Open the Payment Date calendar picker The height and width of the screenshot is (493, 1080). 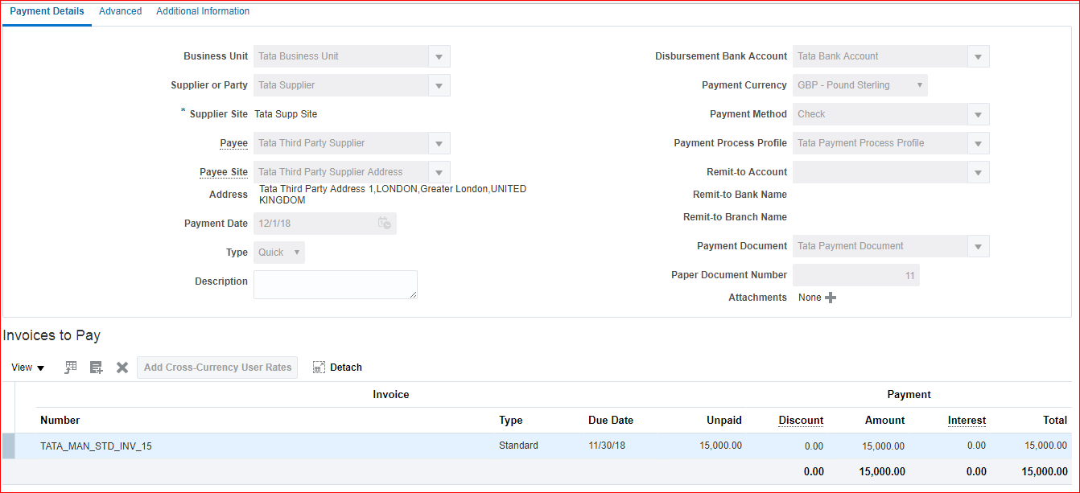coord(385,224)
